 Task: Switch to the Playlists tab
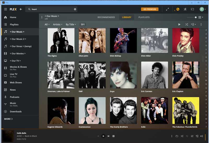[144, 17]
